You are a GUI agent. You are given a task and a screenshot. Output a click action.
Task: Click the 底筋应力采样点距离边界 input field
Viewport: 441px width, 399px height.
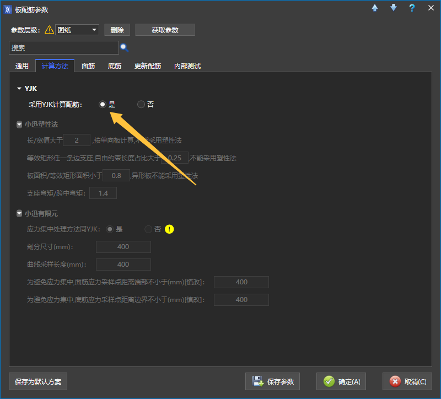click(241, 300)
